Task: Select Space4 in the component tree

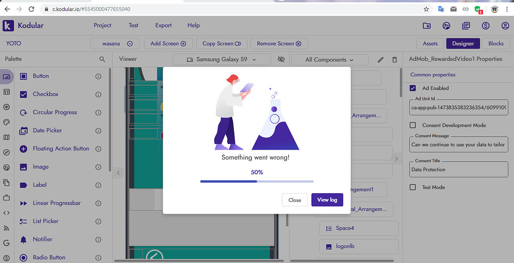Action: click(x=359, y=228)
